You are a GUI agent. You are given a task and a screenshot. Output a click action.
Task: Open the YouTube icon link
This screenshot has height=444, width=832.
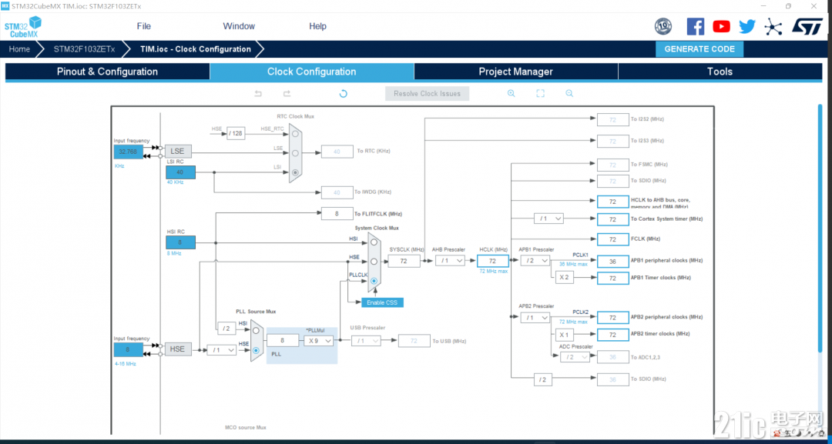pyautogui.click(x=722, y=26)
